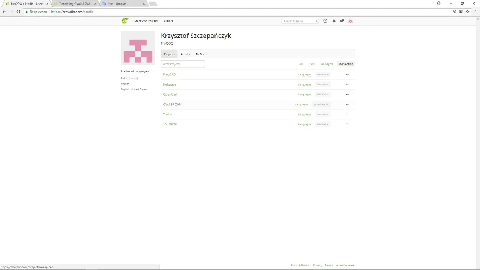Reload the page with the refresh icon

pyautogui.click(x=18, y=12)
